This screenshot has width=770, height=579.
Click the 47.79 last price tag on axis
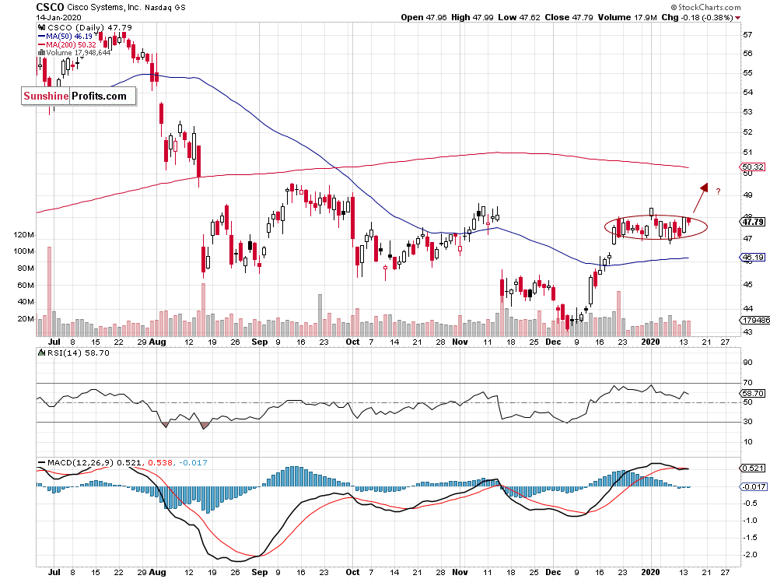coord(752,222)
